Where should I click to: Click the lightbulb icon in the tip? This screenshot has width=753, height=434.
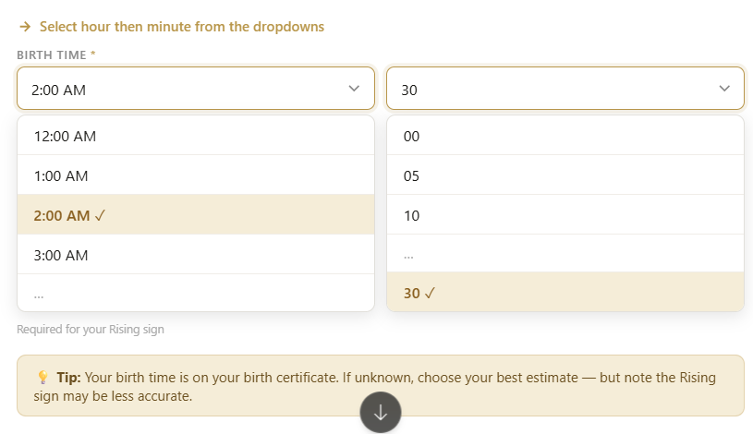tap(43, 378)
